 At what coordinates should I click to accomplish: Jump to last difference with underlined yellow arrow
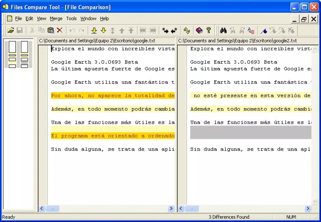click(x=94, y=31)
